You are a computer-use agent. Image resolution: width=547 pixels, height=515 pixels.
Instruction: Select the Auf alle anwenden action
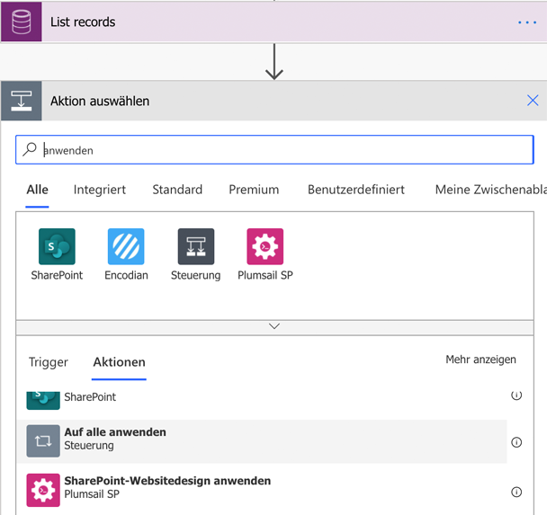click(263, 441)
